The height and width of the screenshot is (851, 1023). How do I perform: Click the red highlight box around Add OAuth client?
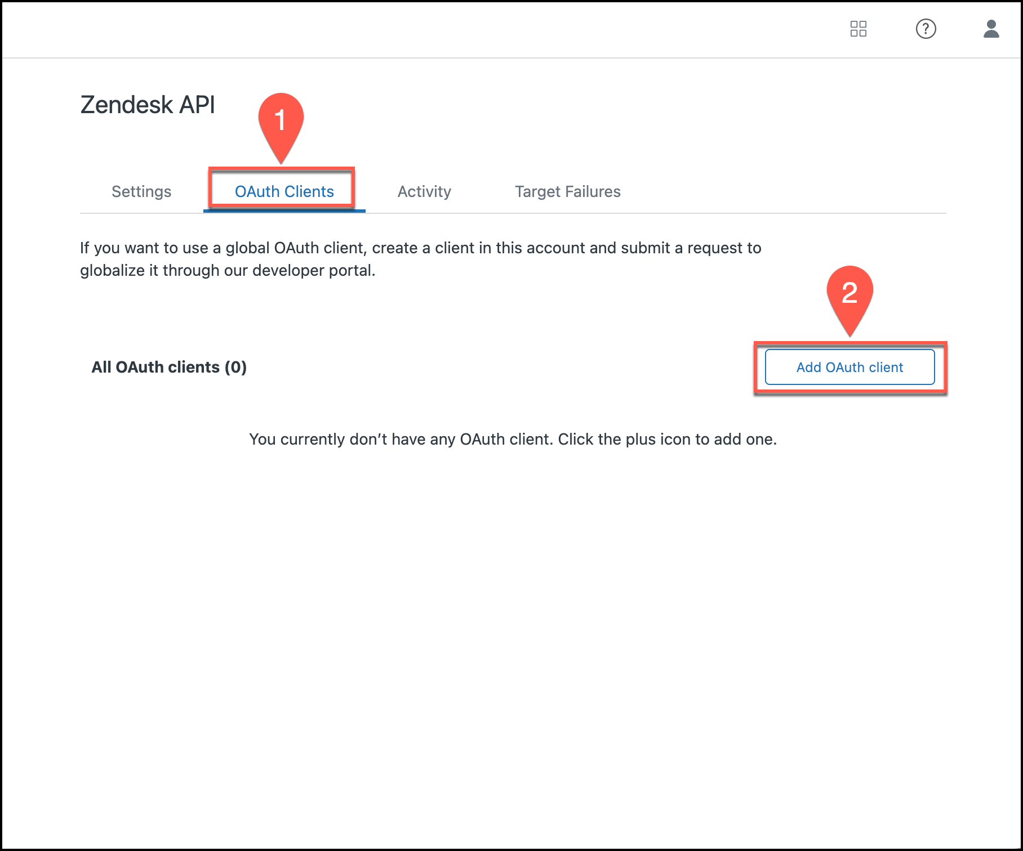[757, 367]
